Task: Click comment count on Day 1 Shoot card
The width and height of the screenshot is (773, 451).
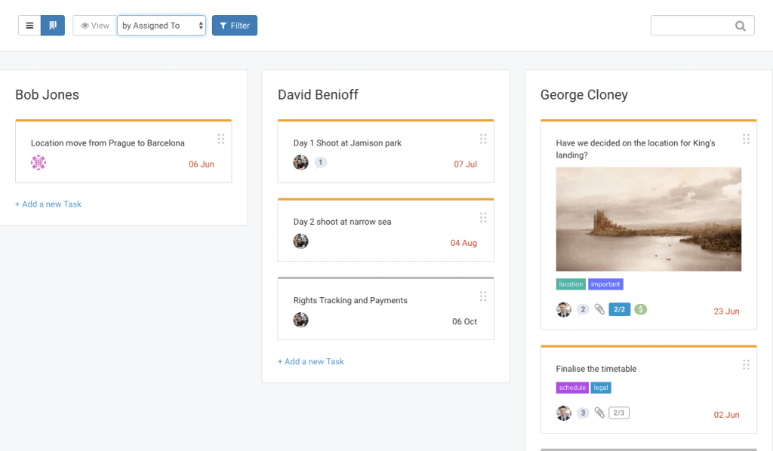Action: coord(320,162)
